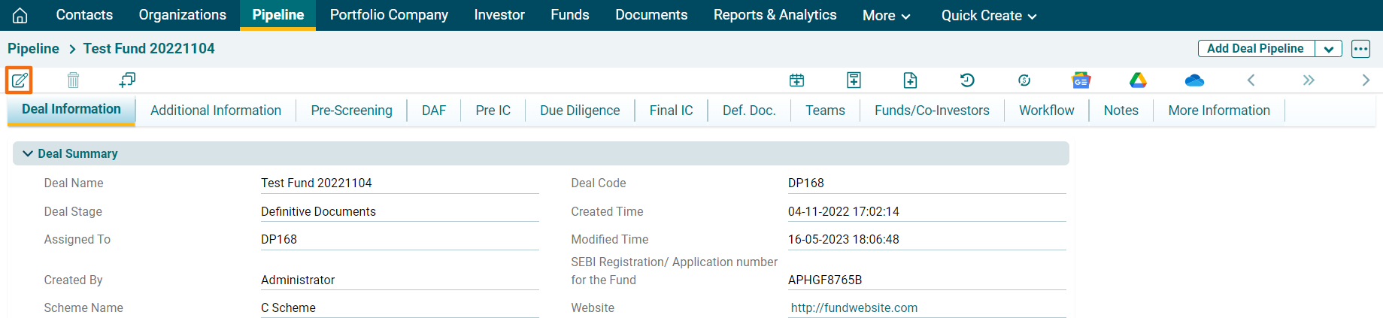Image resolution: width=1383 pixels, height=318 pixels.
Task: Click the Add Deal Pipeline button
Action: 1255,49
